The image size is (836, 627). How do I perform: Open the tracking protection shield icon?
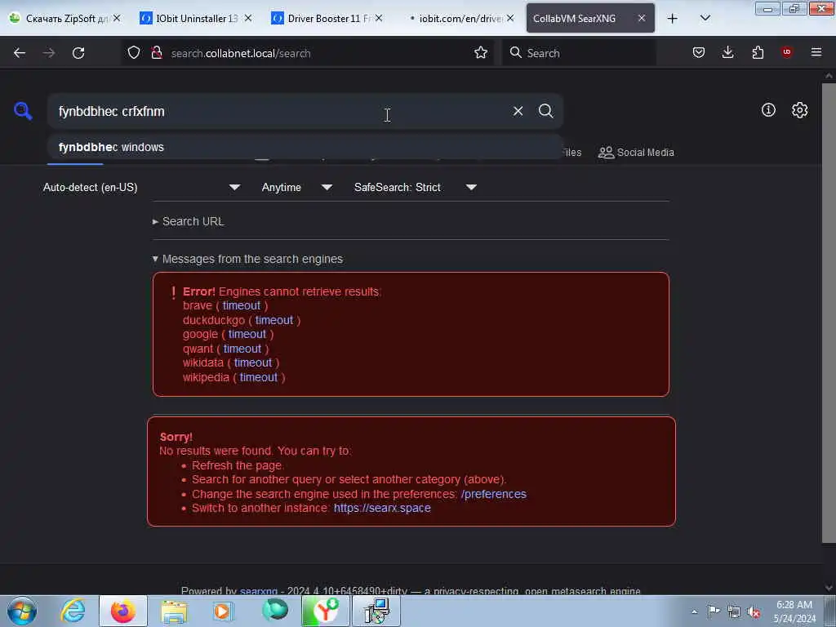(134, 53)
